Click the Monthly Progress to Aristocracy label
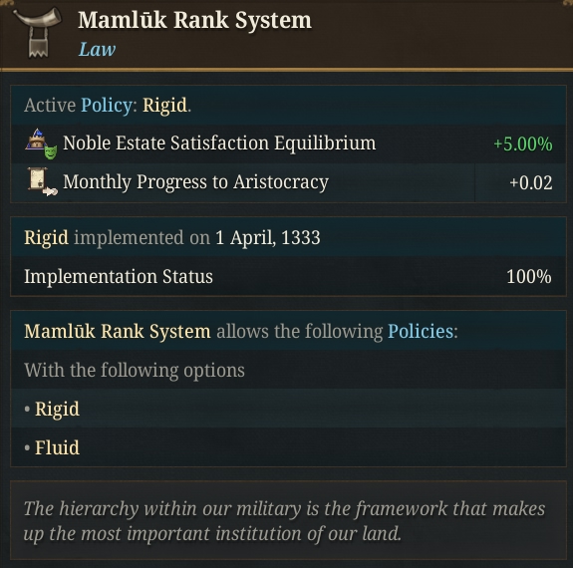 (x=196, y=181)
